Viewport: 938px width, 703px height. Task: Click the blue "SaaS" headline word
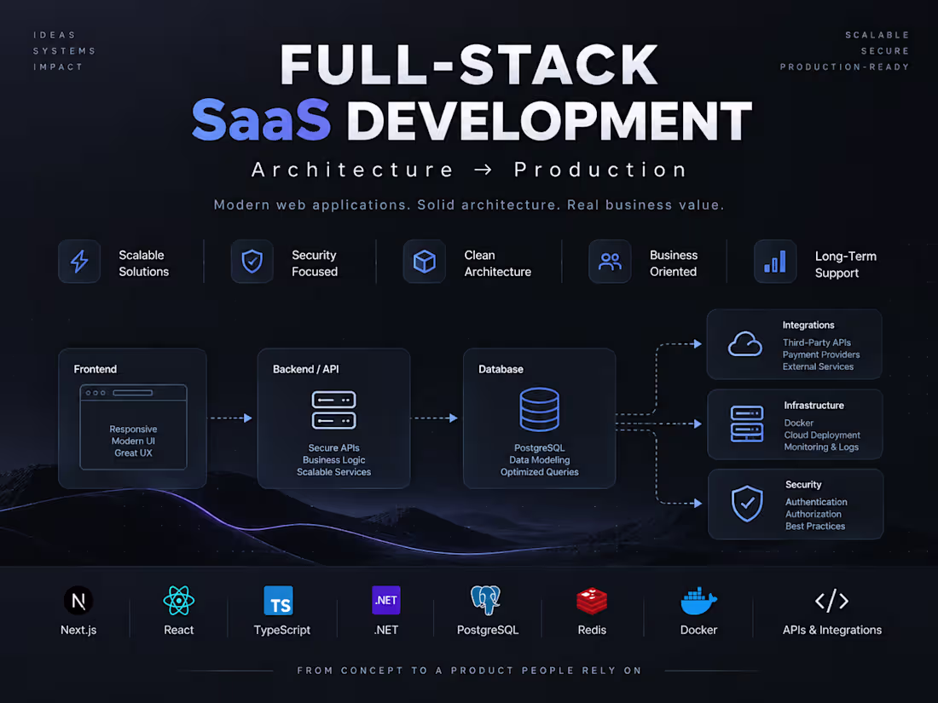click(x=262, y=119)
